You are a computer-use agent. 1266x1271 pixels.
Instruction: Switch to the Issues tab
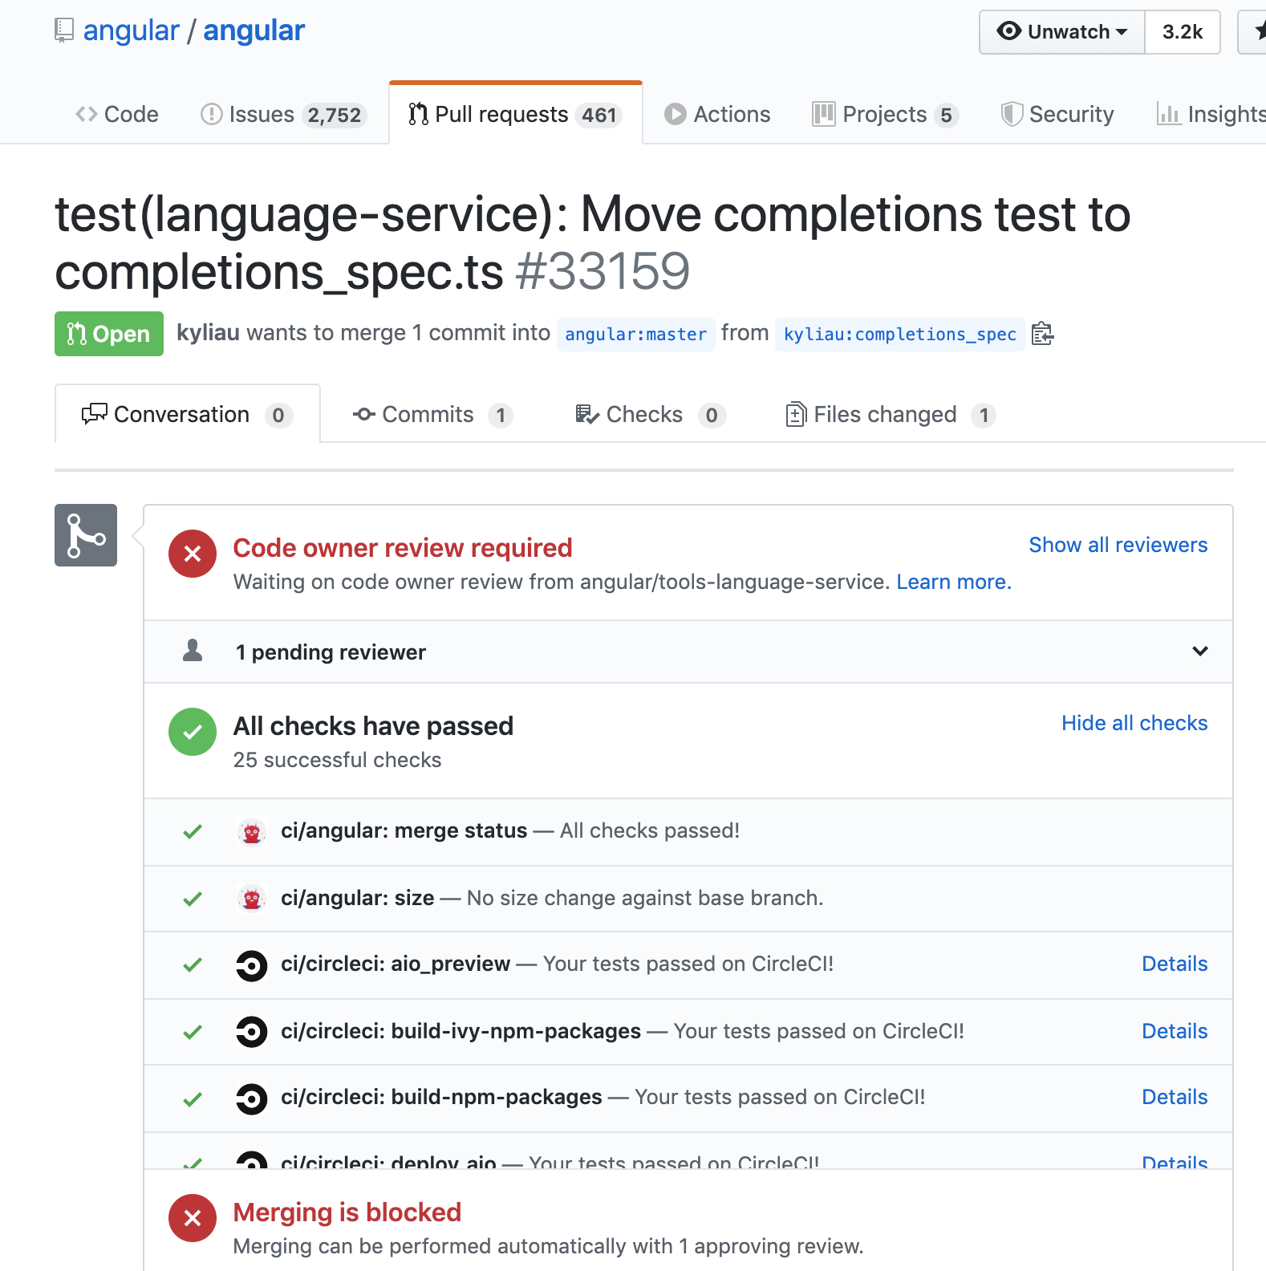(283, 115)
